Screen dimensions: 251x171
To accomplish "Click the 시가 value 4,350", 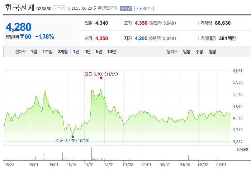I will point(101,39).
